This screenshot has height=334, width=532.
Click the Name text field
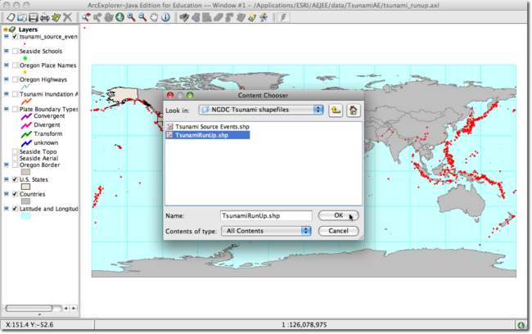tap(266, 215)
